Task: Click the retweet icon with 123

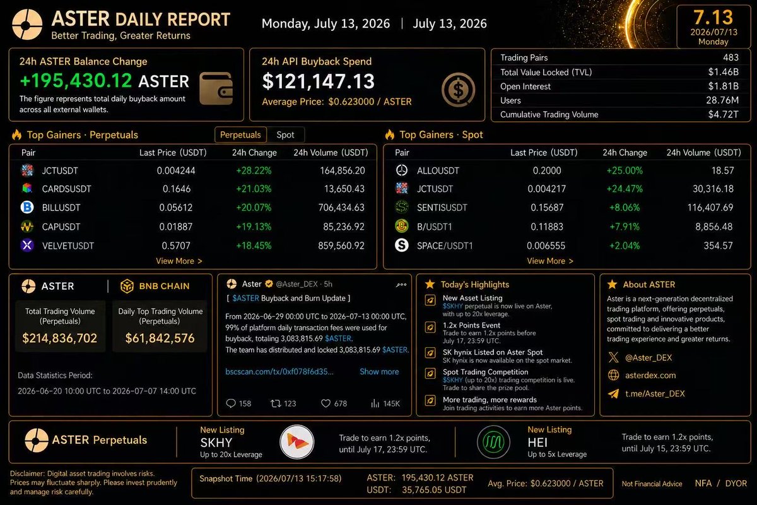Action: (x=275, y=403)
